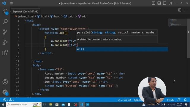Open the Search view in the activity bar
This screenshot has width=190, height=107.
tap(5, 22)
